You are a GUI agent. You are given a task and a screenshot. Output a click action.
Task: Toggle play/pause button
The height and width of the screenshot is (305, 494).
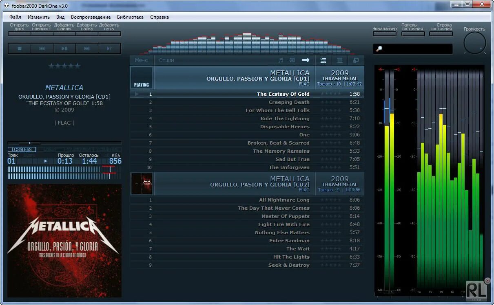click(x=64, y=48)
